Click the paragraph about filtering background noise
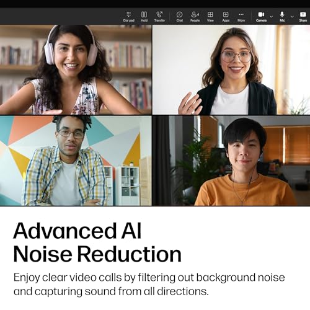Screen dimensions: 310x310 [149, 284]
